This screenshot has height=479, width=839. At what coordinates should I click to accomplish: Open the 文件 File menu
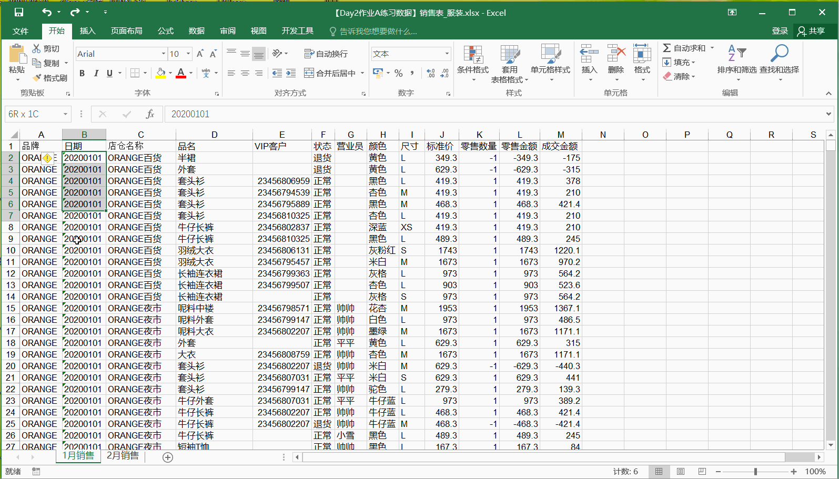(21, 31)
